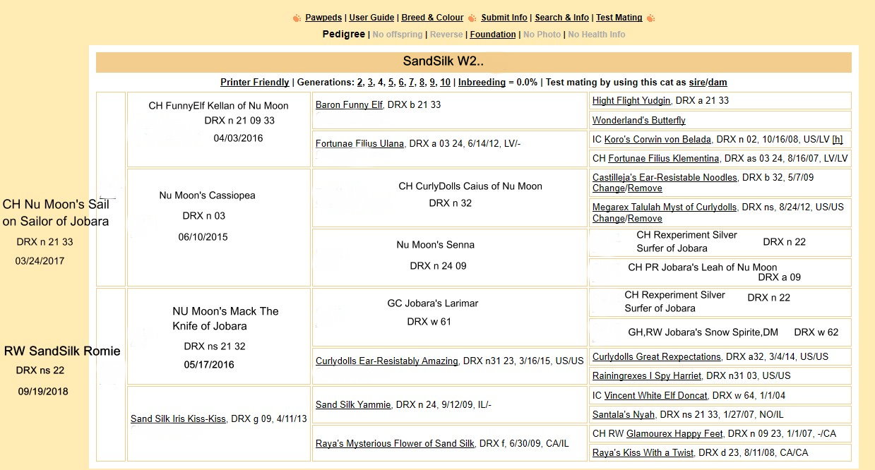The width and height of the screenshot is (875, 470).
Task: Click the Inbreeding link
Action: [x=482, y=82]
